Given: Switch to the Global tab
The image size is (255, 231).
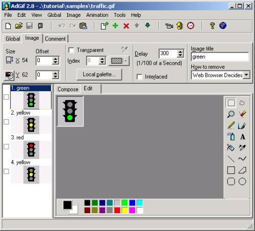Looking at the screenshot, I should point(13,39).
